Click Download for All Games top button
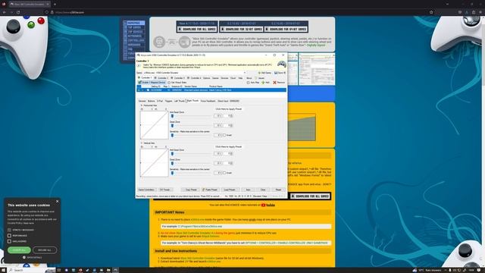 197,29
